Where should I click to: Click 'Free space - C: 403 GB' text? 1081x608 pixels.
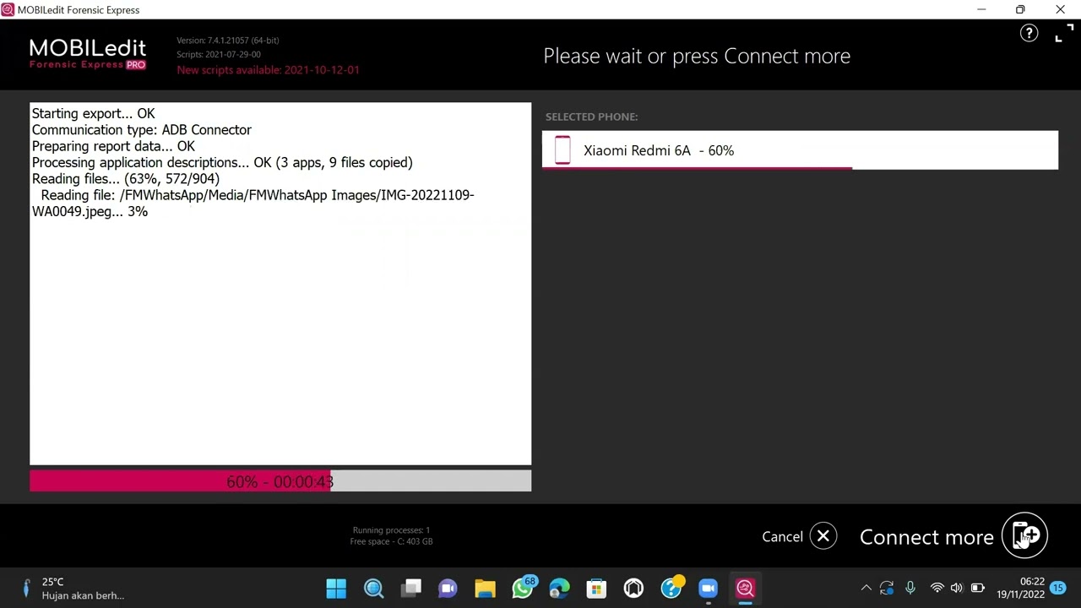pyautogui.click(x=391, y=542)
